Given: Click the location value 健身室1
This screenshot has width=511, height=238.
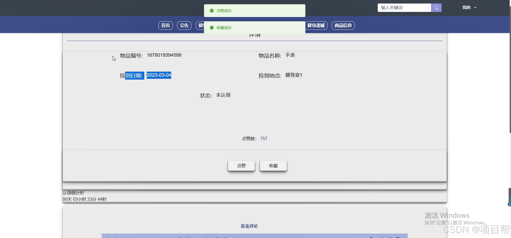Looking at the screenshot, I should tap(294, 75).
